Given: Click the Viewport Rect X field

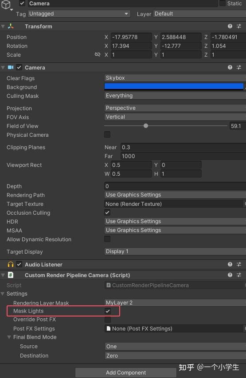Looking at the screenshot, I should (x=131, y=165).
